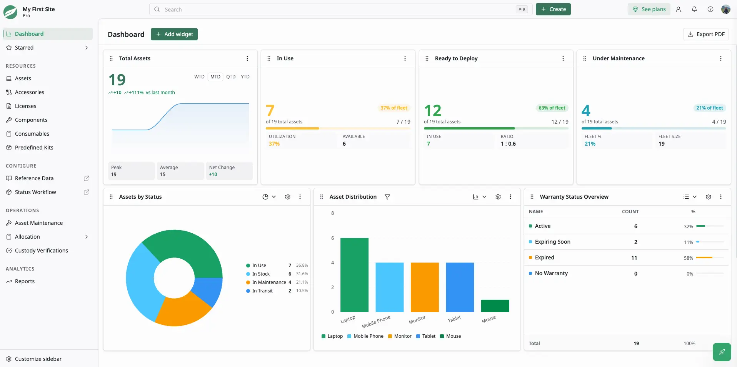The image size is (737, 367).
Task: Click the Export PDF button
Action: tap(706, 34)
